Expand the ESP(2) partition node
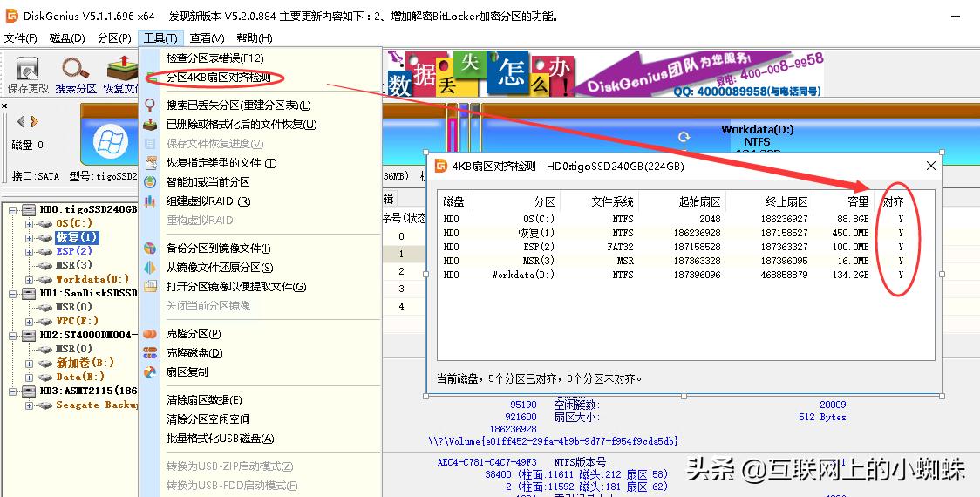 click(29, 252)
